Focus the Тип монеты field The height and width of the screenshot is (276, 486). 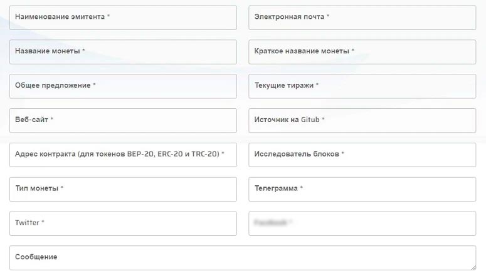point(123,190)
